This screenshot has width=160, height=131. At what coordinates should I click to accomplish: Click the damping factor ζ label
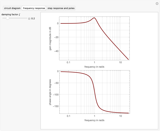pyautogui.click(x=11, y=14)
